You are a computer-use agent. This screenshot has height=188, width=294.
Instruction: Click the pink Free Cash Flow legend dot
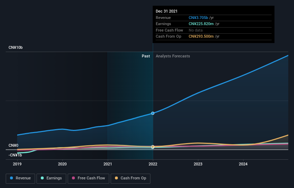point(73,178)
